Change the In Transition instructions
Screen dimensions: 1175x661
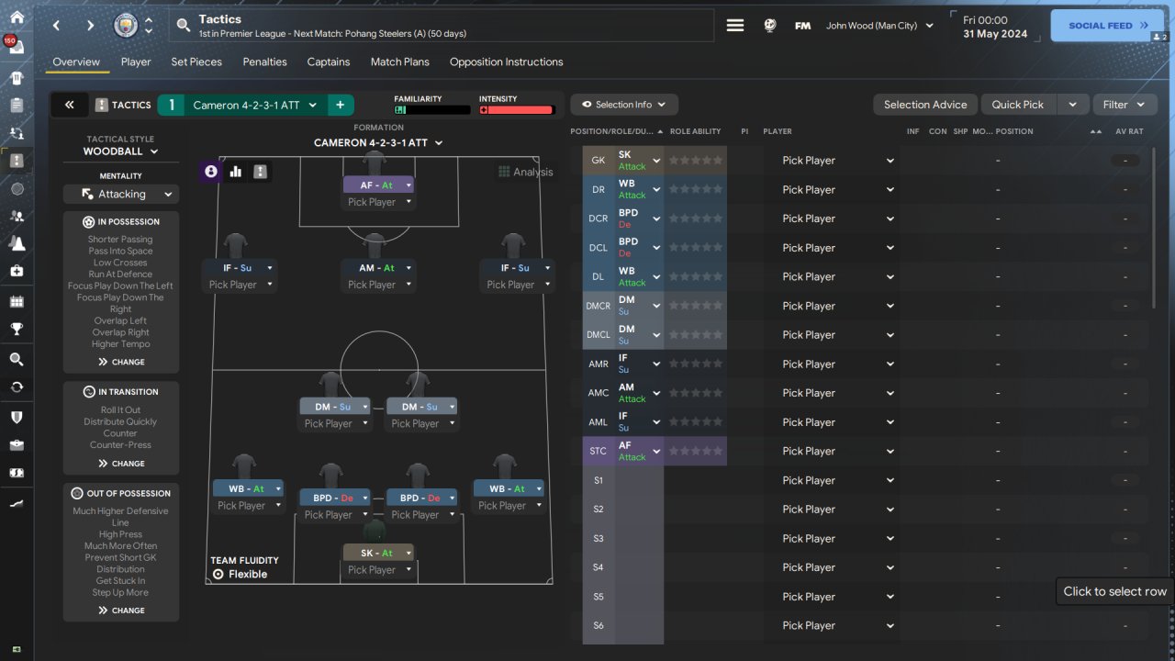(121, 464)
